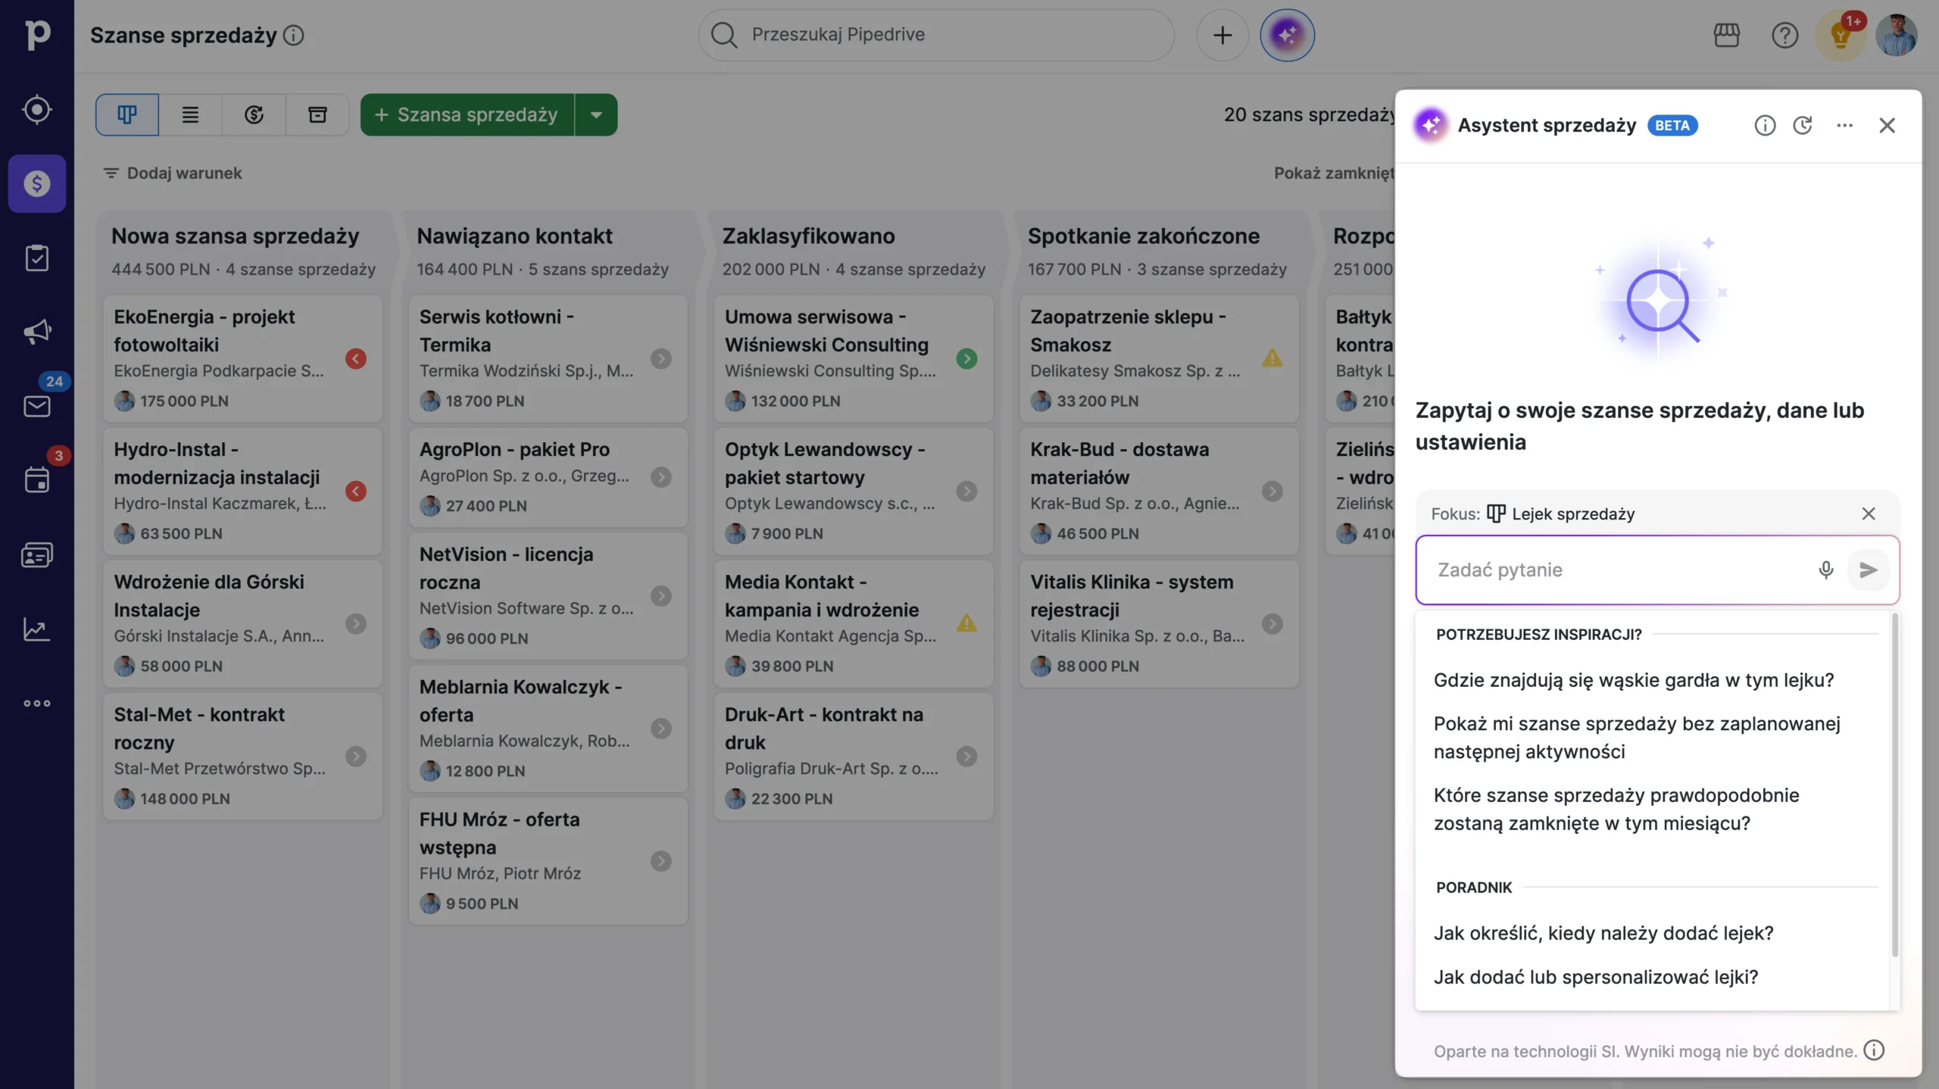Screen dimensions: 1939x1089
Task: Open the calendar activities icon in sidebar
Action: coord(36,480)
